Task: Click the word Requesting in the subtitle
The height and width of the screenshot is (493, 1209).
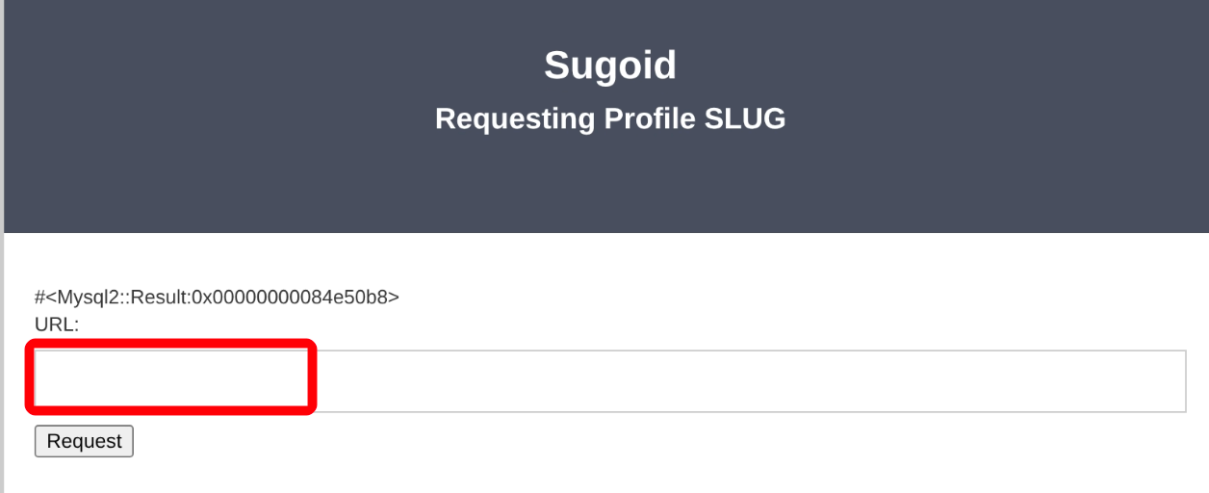Action: tap(515, 118)
